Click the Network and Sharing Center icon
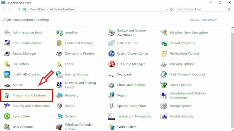The width and height of the screenshot is (234, 131). click(59, 85)
